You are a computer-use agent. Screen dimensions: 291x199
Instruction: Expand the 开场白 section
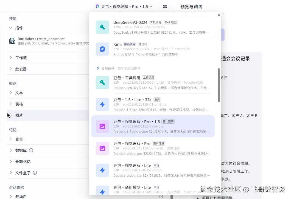[x=11, y=197]
